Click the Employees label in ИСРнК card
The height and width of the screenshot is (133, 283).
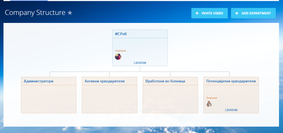[121, 51]
